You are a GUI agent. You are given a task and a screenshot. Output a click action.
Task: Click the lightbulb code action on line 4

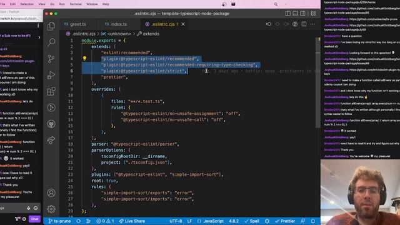click(x=84, y=58)
